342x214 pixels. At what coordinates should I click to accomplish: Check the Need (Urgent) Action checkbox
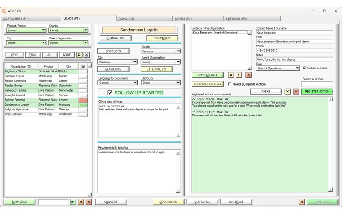click(230, 84)
